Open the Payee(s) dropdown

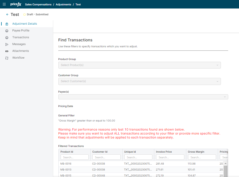[143, 97]
